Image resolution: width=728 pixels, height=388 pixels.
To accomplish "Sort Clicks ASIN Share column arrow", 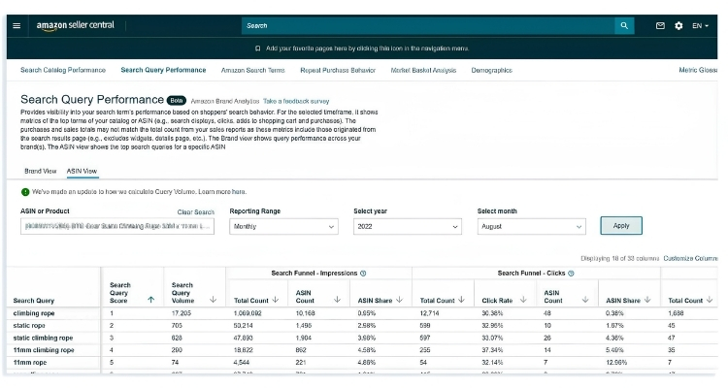I will 647,300.
